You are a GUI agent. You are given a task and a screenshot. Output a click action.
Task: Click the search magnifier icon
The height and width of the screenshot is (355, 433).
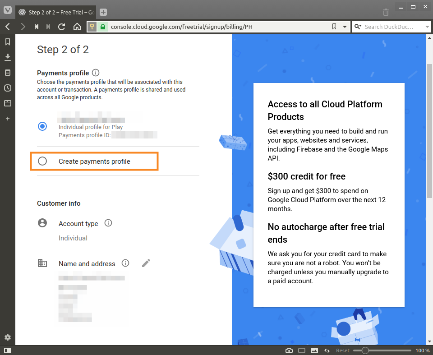tap(358, 27)
